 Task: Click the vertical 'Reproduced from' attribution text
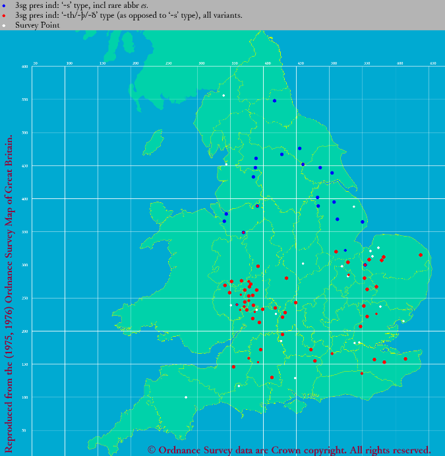pyautogui.click(x=9, y=290)
